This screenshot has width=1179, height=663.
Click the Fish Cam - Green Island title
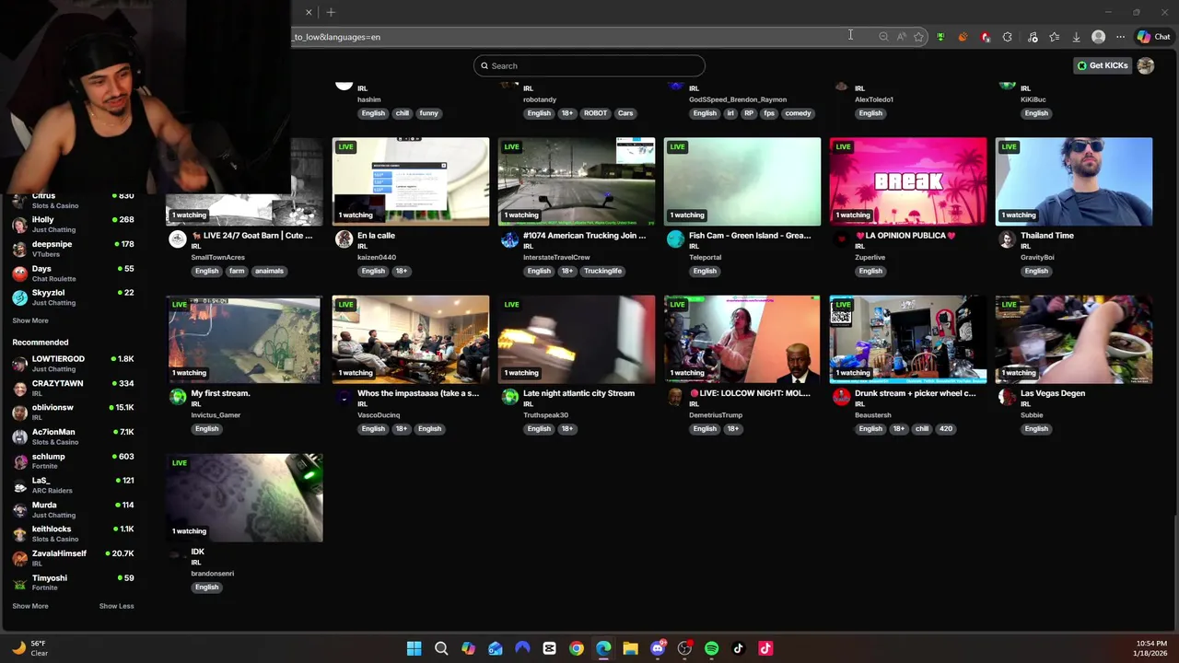[750, 236]
